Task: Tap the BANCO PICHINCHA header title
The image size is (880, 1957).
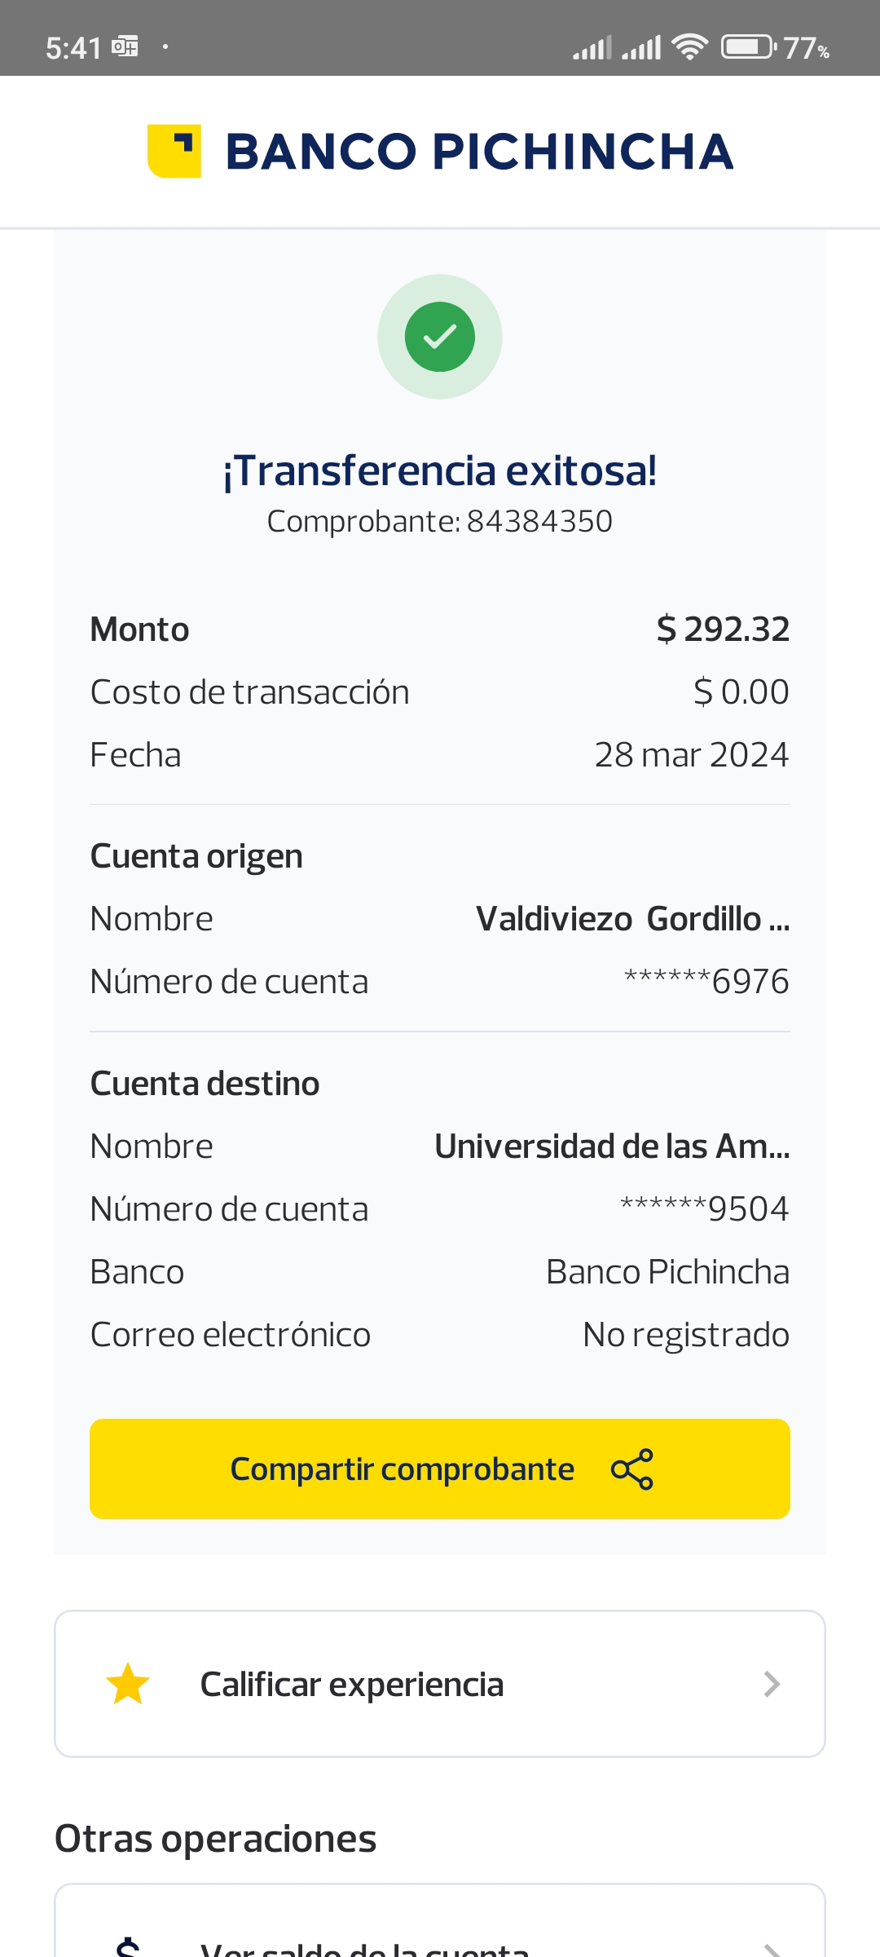Action: tap(479, 152)
